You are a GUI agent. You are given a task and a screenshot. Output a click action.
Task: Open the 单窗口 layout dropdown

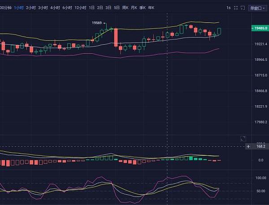tap(257, 8)
